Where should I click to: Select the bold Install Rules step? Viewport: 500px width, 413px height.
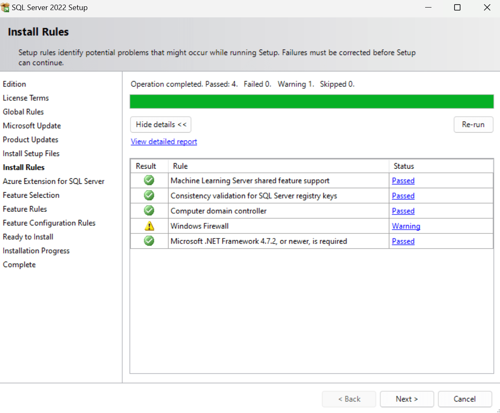point(24,167)
